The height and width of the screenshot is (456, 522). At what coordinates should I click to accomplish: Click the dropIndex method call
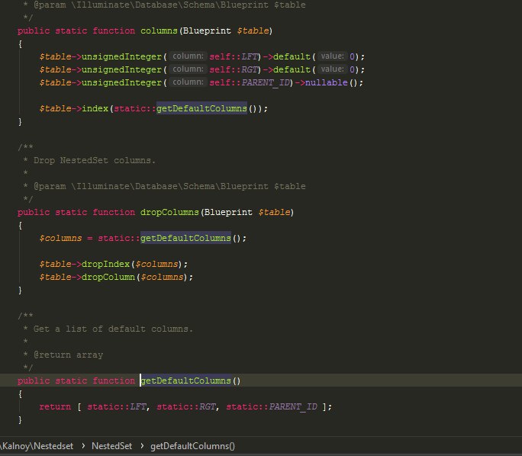(x=105, y=264)
